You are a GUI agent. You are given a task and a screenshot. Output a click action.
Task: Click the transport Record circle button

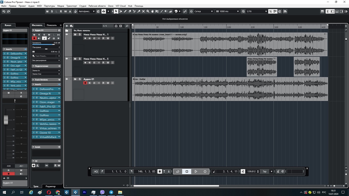click(205, 171)
